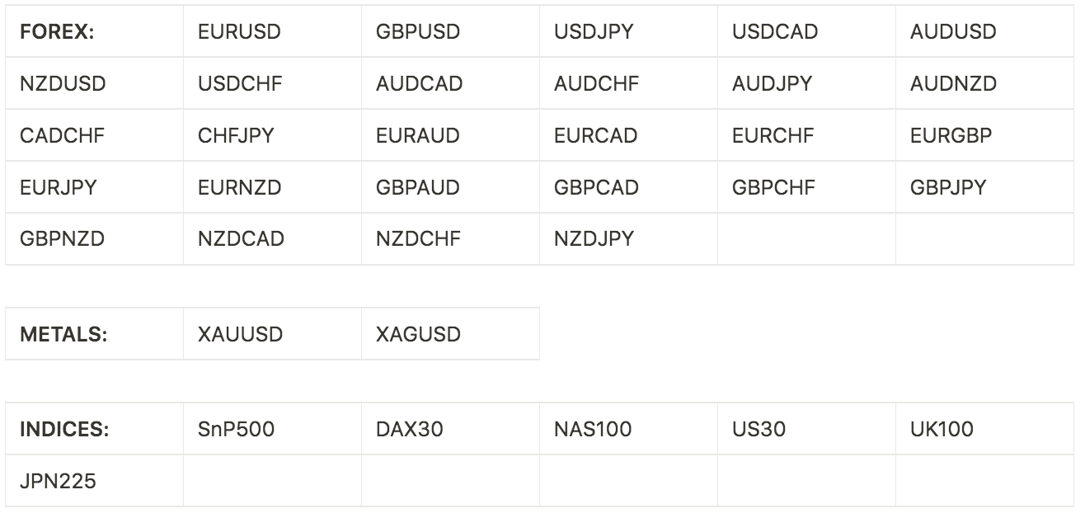Click the GBPUSD forex pair
The image size is (1085, 518).
coord(450,31)
